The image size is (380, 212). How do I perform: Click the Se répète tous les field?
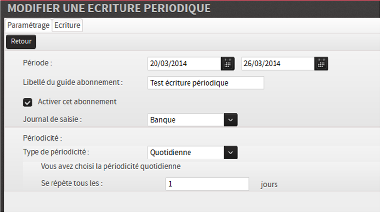point(207,184)
